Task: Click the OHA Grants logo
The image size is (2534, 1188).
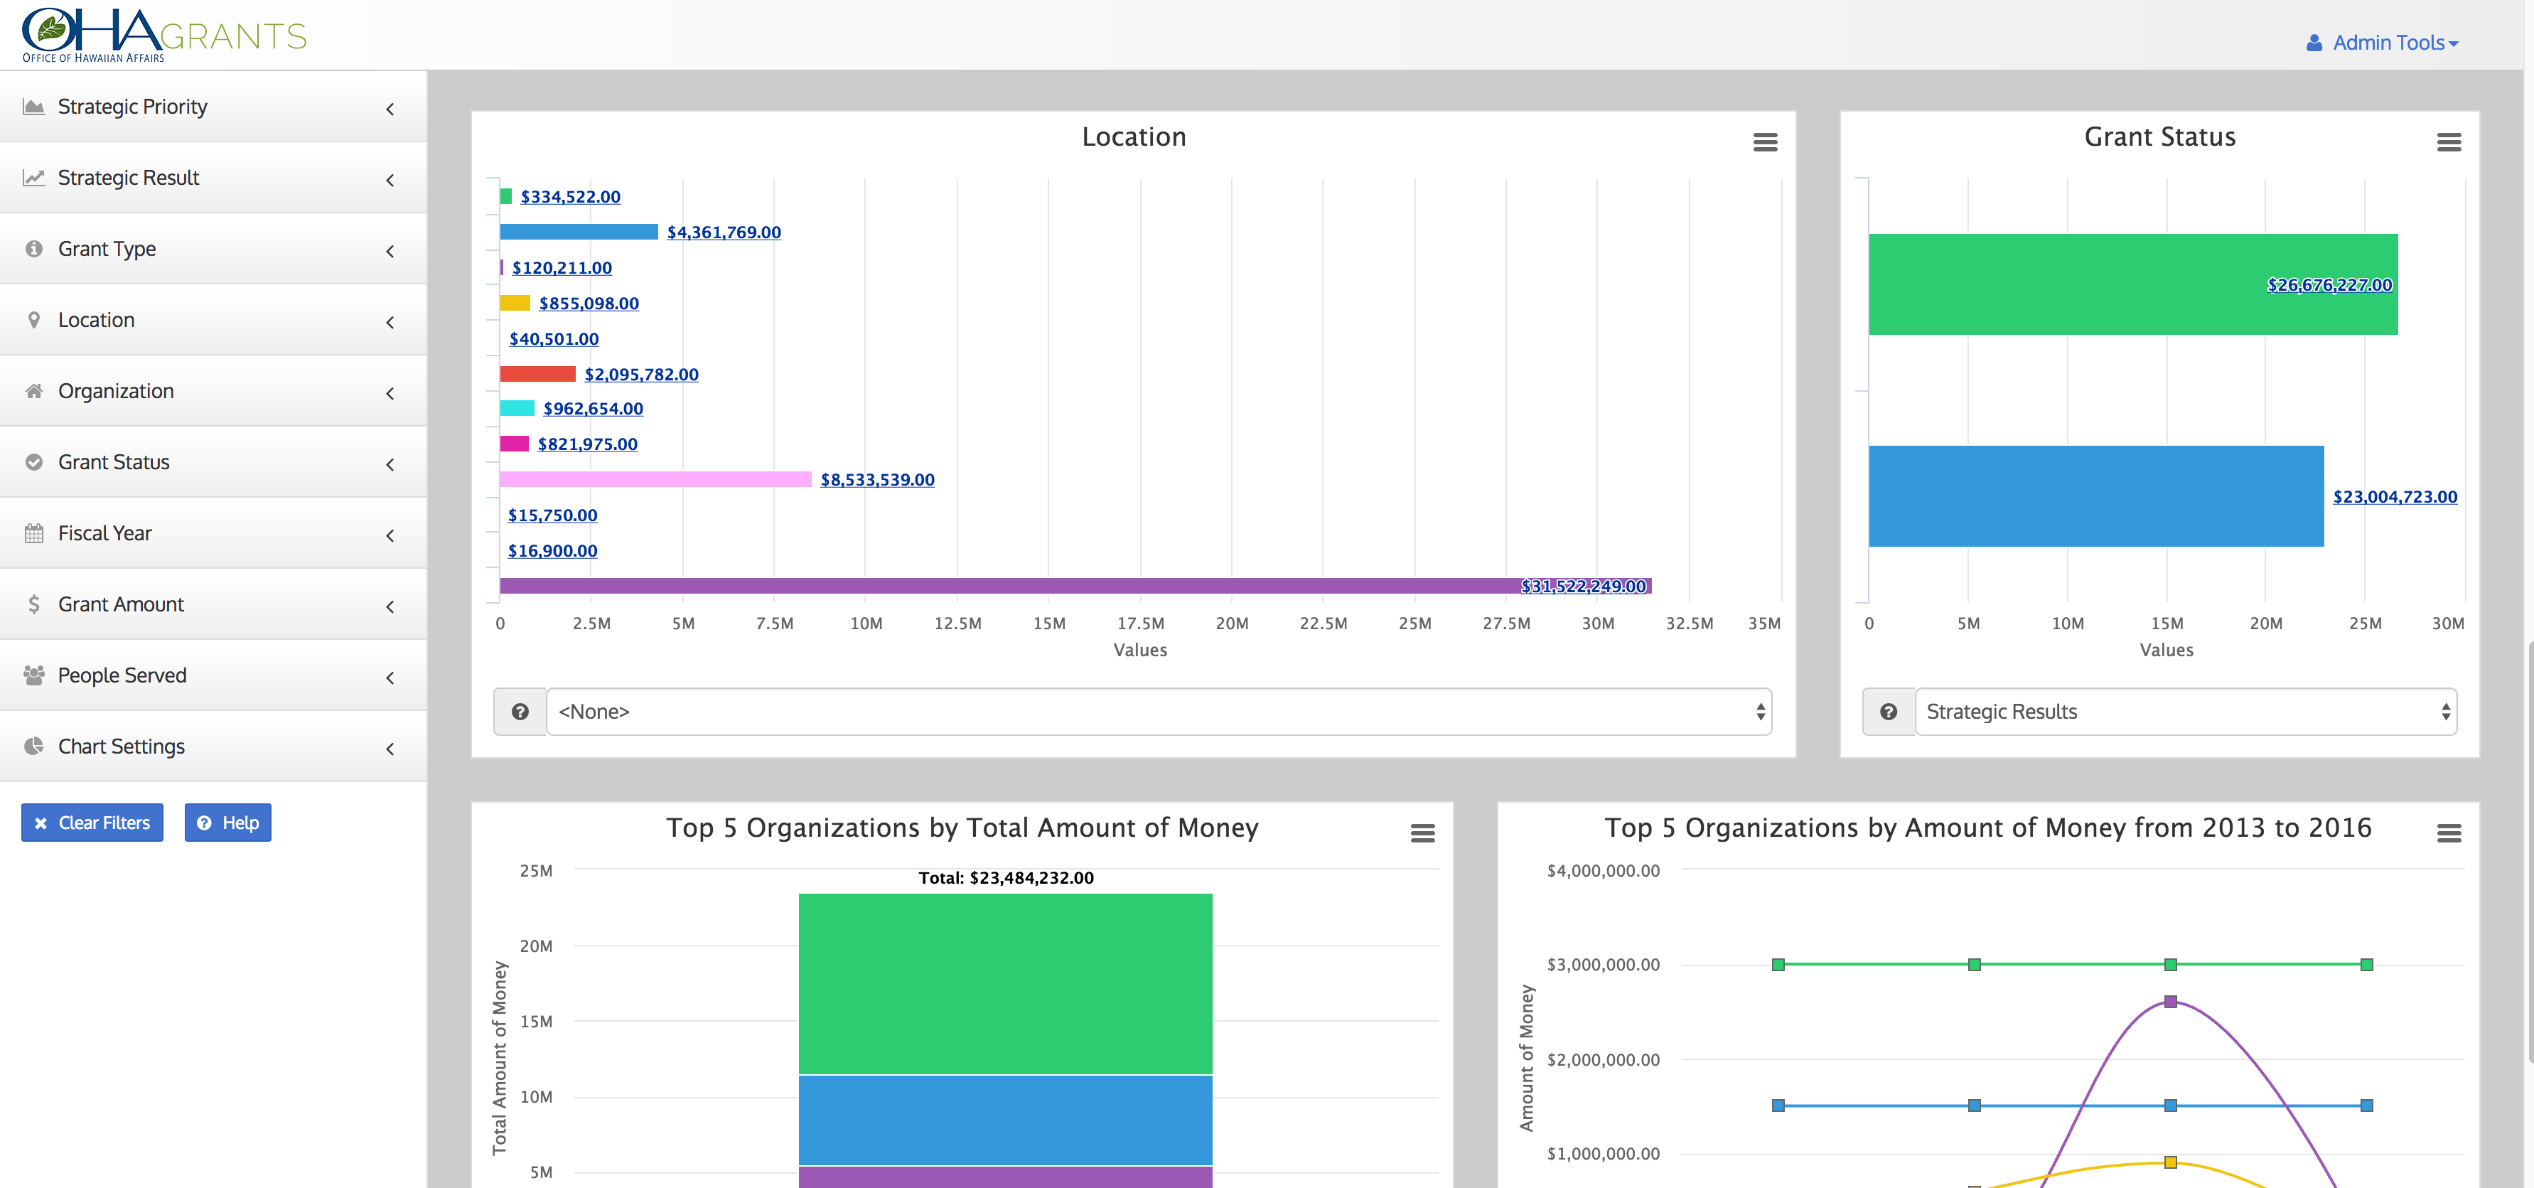Action: (163, 36)
